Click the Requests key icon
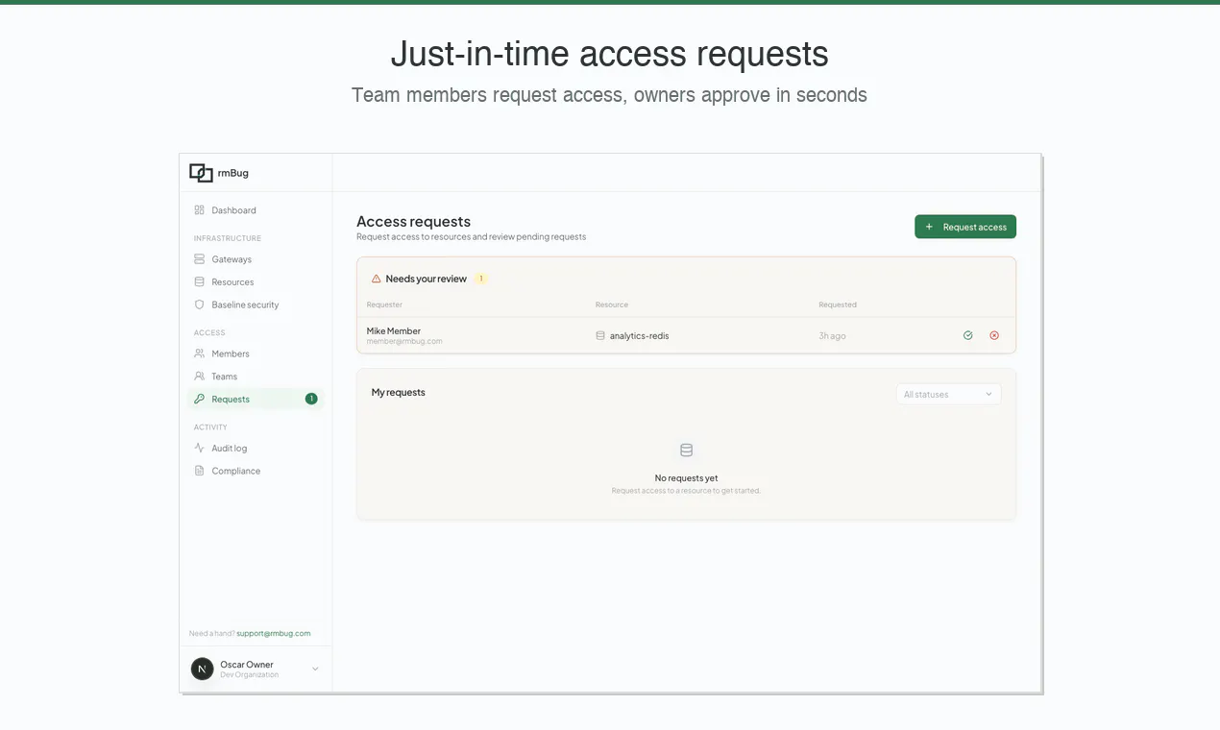 click(x=199, y=399)
